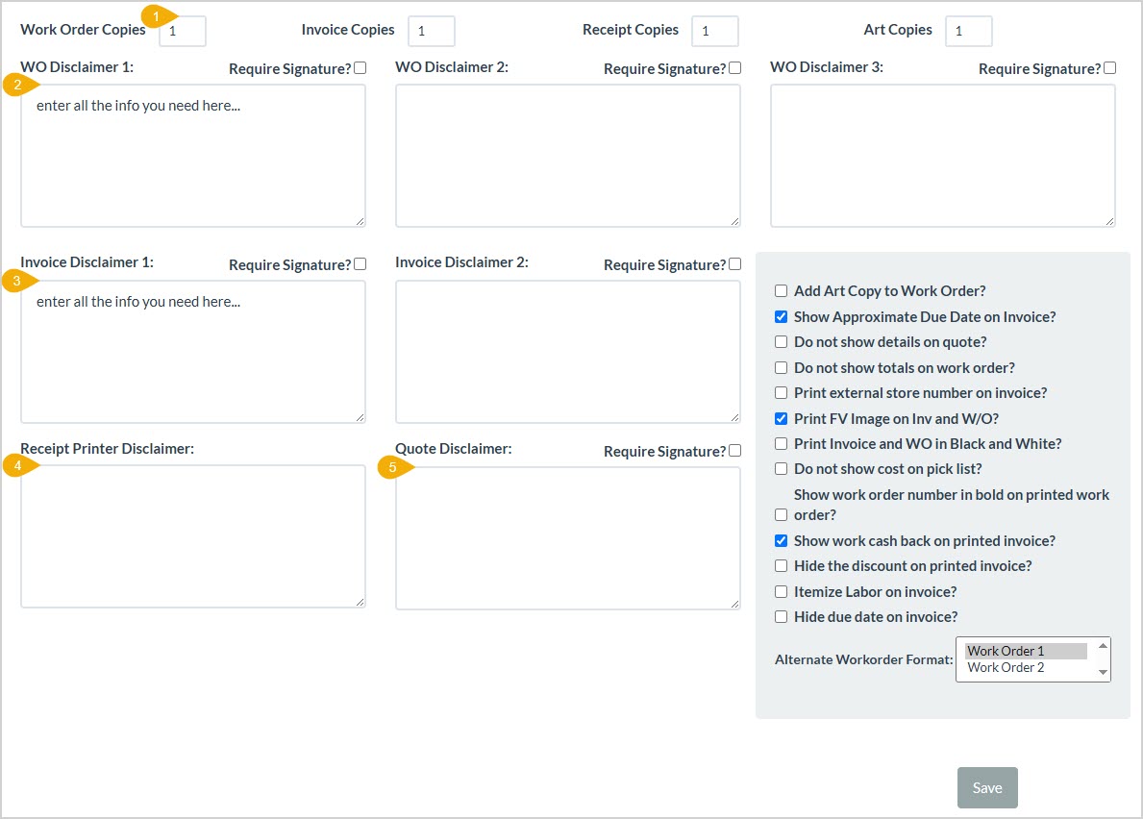Enable Itemize Labor on invoice

(x=781, y=590)
